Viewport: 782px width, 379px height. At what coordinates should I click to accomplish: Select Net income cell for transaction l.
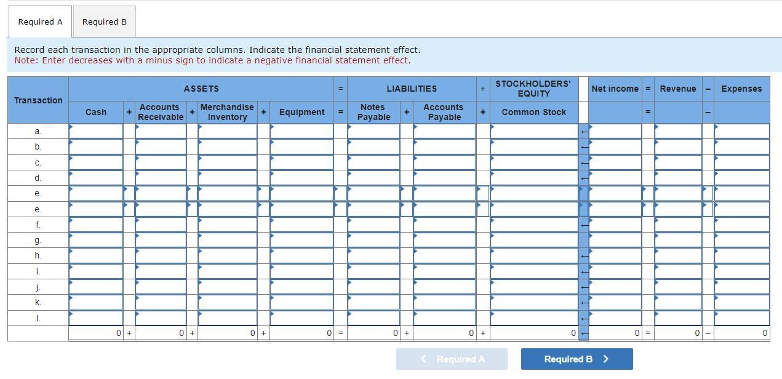[615, 318]
